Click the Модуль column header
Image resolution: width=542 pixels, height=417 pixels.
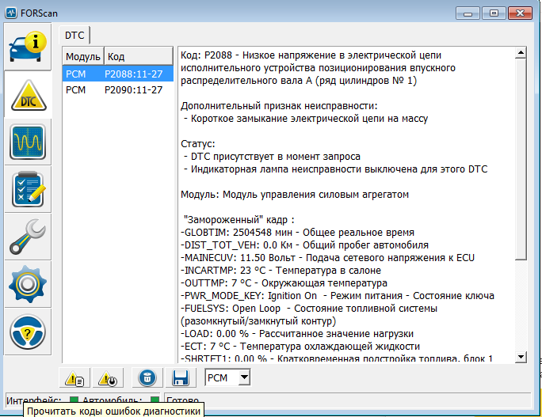pyautogui.click(x=83, y=56)
